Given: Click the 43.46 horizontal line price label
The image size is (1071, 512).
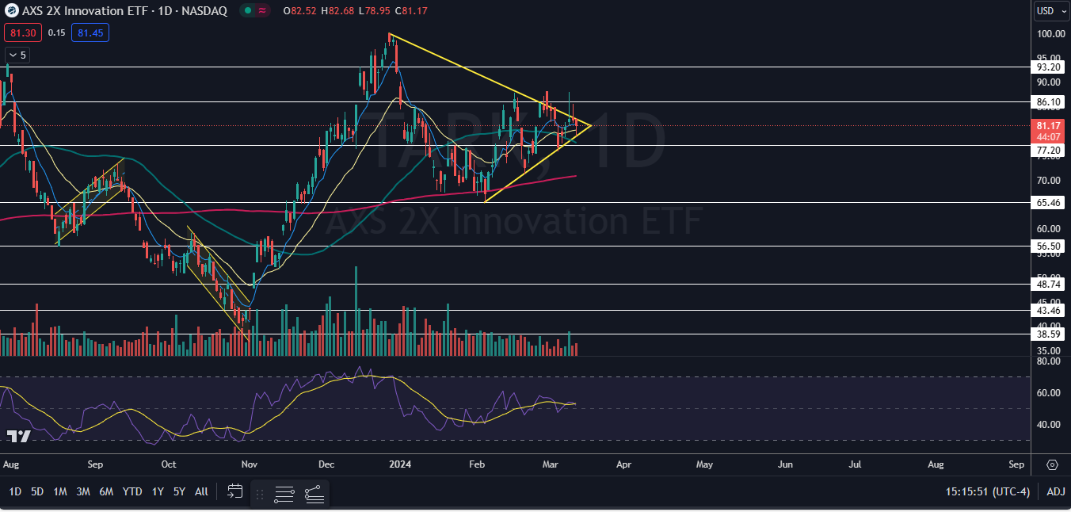Looking at the screenshot, I should (1049, 310).
